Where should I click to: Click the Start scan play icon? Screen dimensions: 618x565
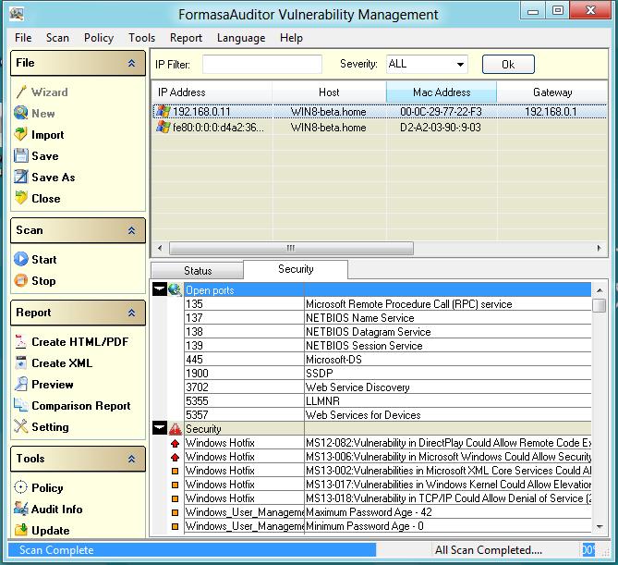coord(21,259)
